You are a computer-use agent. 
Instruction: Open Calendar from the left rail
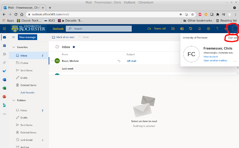pyautogui.click(x=4, y=46)
